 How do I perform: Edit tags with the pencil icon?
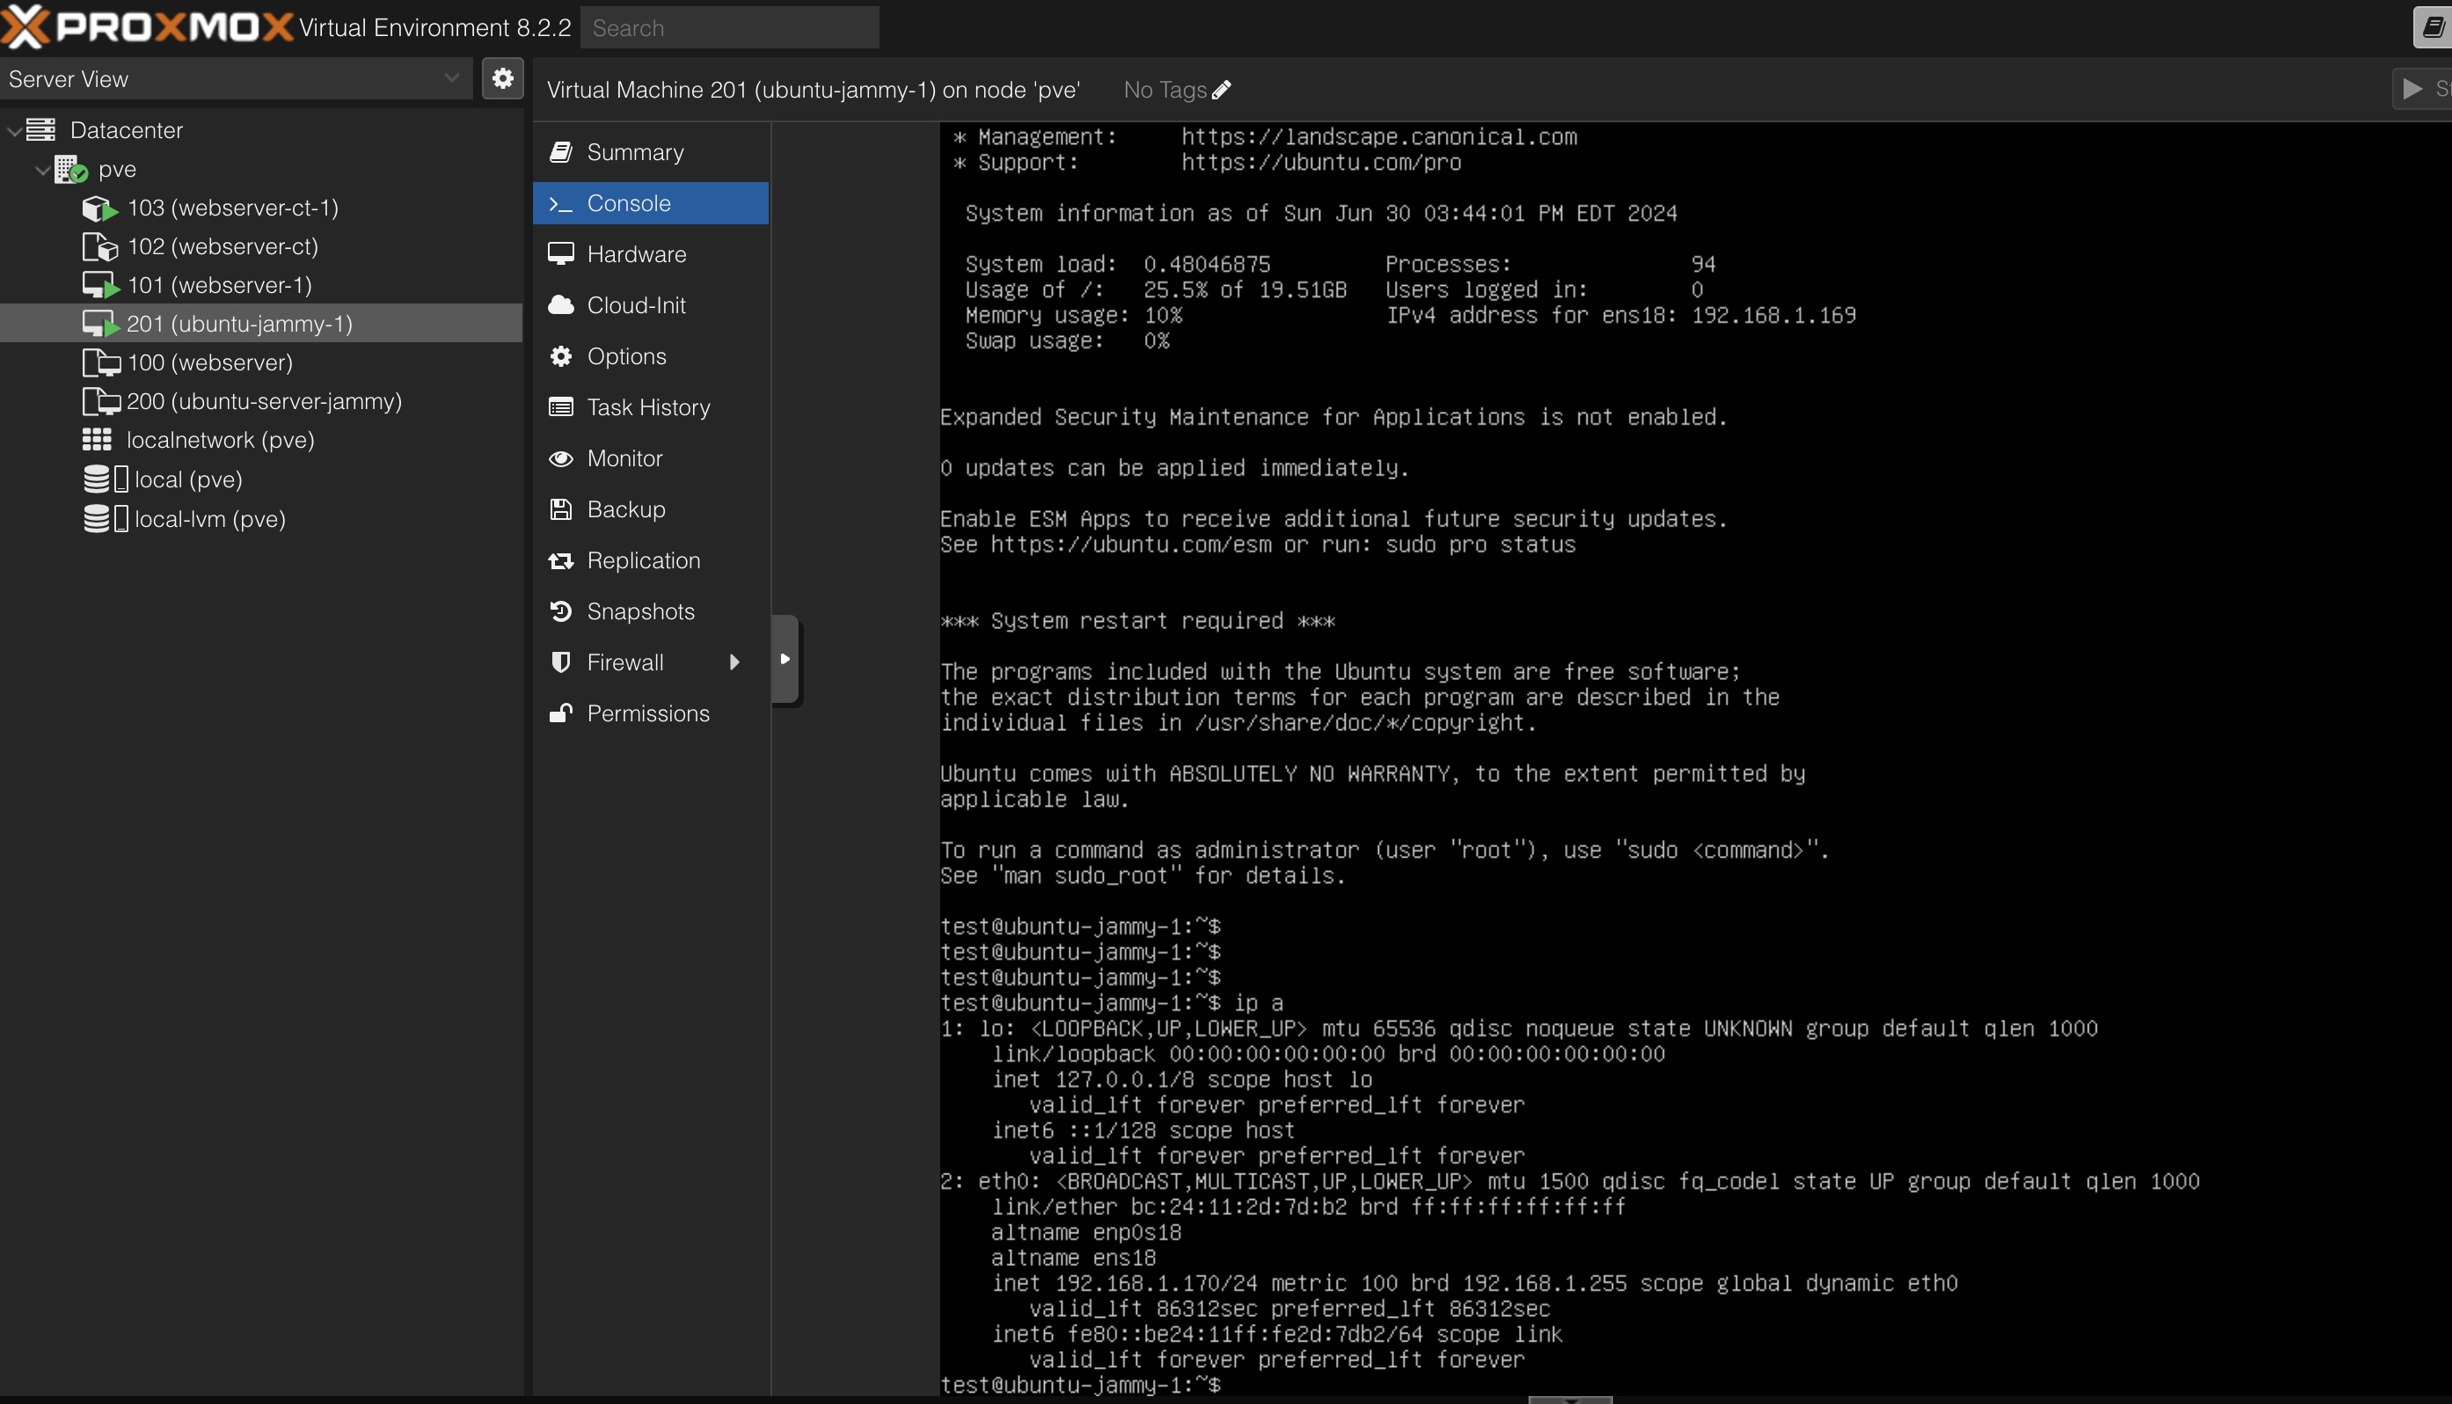pyautogui.click(x=1222, y=90)
